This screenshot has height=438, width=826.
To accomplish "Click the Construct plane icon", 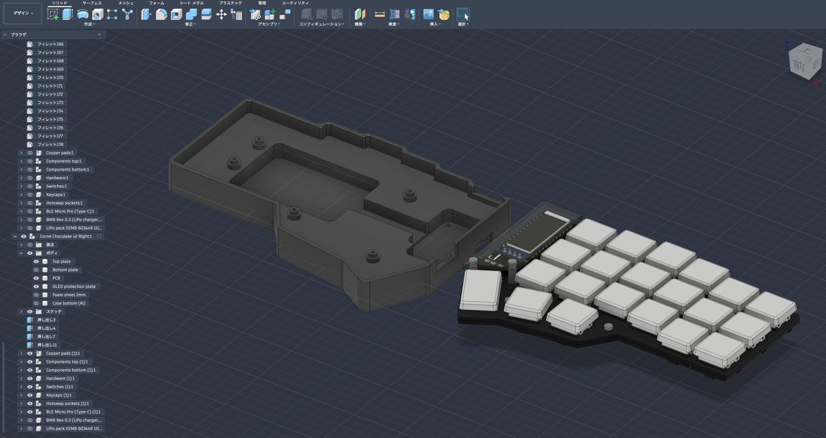I will tap(360, 14).
